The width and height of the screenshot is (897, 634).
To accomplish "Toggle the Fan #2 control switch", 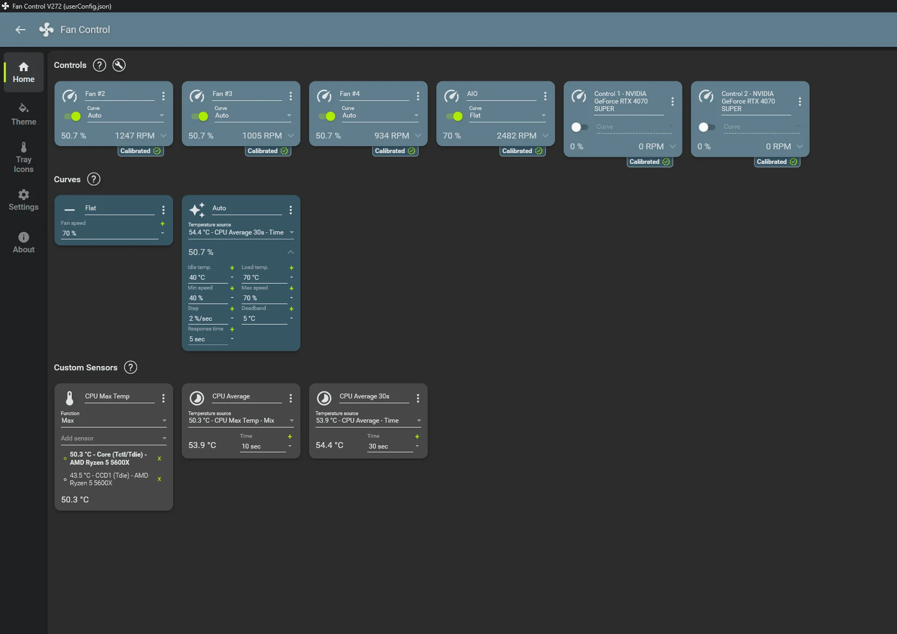I will [x=72, y=116].
